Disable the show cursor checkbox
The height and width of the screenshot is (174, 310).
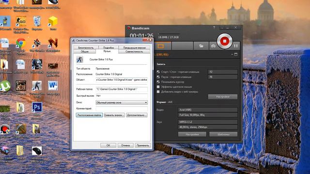coord(158,82)
